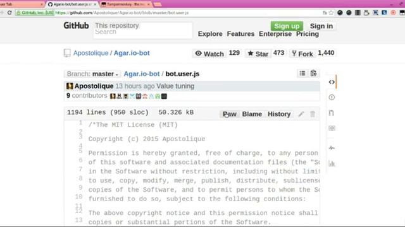This screenshot has width=405, height=227.
Task: Open the Pull requests icon in the right sidebar
Action: point(332,113)
